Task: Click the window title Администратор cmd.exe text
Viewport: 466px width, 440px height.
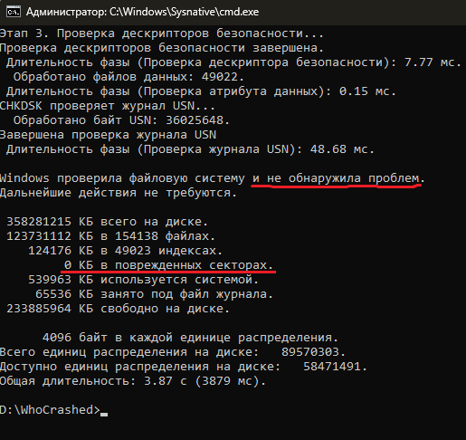Action: click(142, 12)
